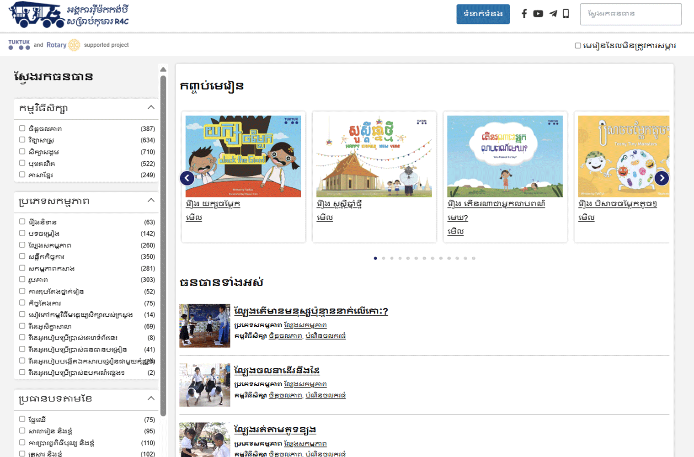Click the Rotary wheel logo
694x457 pixels.
pyautogui.click(x=74, y=45)
